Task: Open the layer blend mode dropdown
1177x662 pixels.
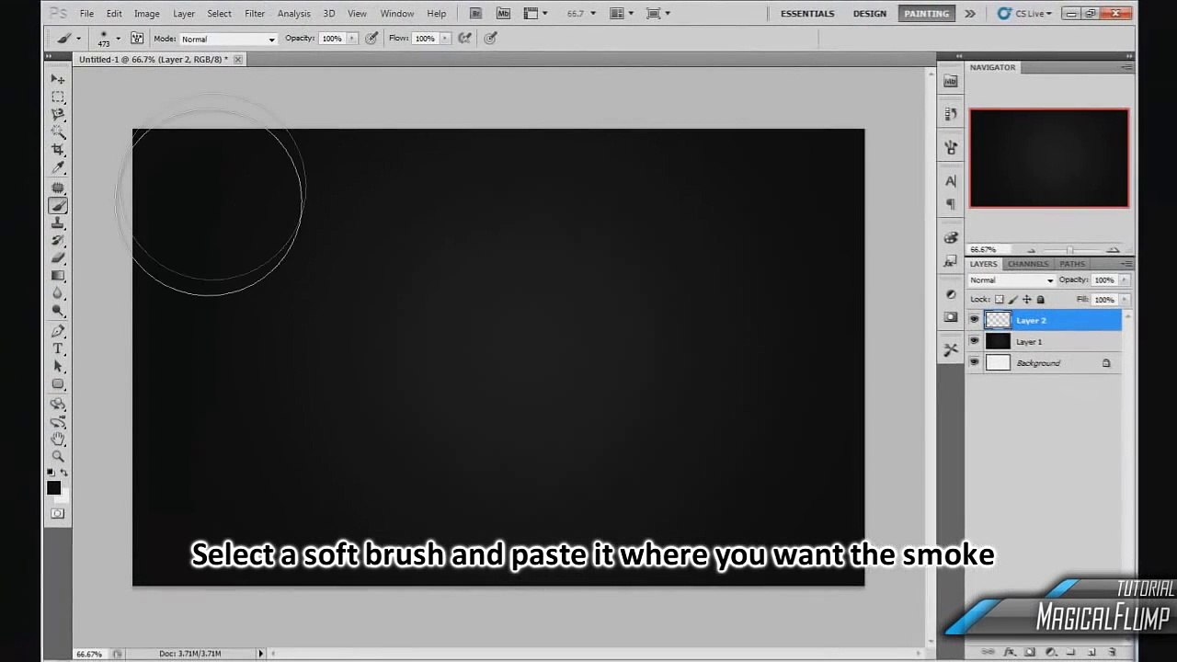Action: pyautogui.click(x=1011, y=280)
